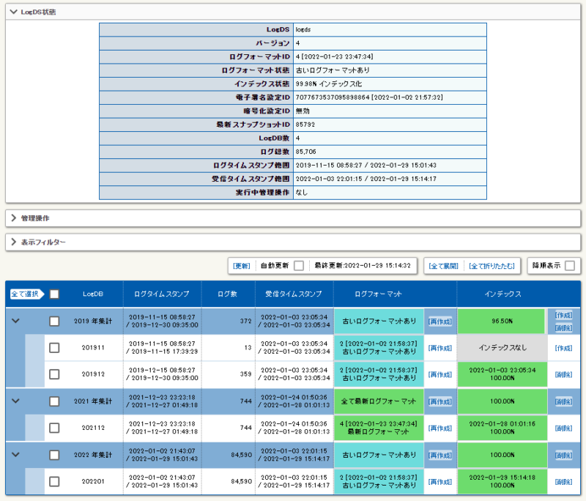The width and height of the screenshot is (586, 501).
Task: Check the 201911 row checkbox
Action: (53, 348)
